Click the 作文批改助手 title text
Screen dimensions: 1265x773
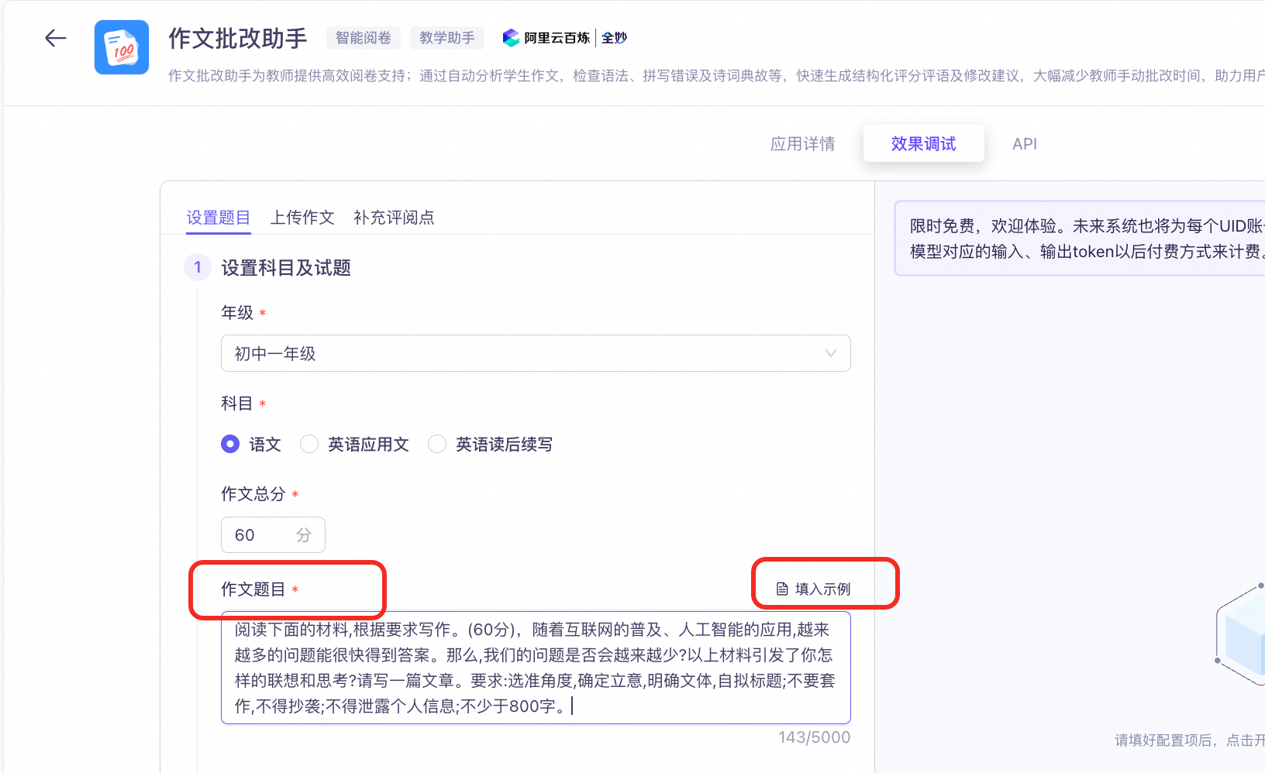click(x=238, y=38)
